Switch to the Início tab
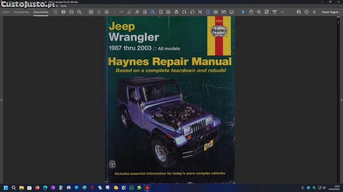Image resolution: width=343 pixels, height=192 pixels. [x=6, y=12]
